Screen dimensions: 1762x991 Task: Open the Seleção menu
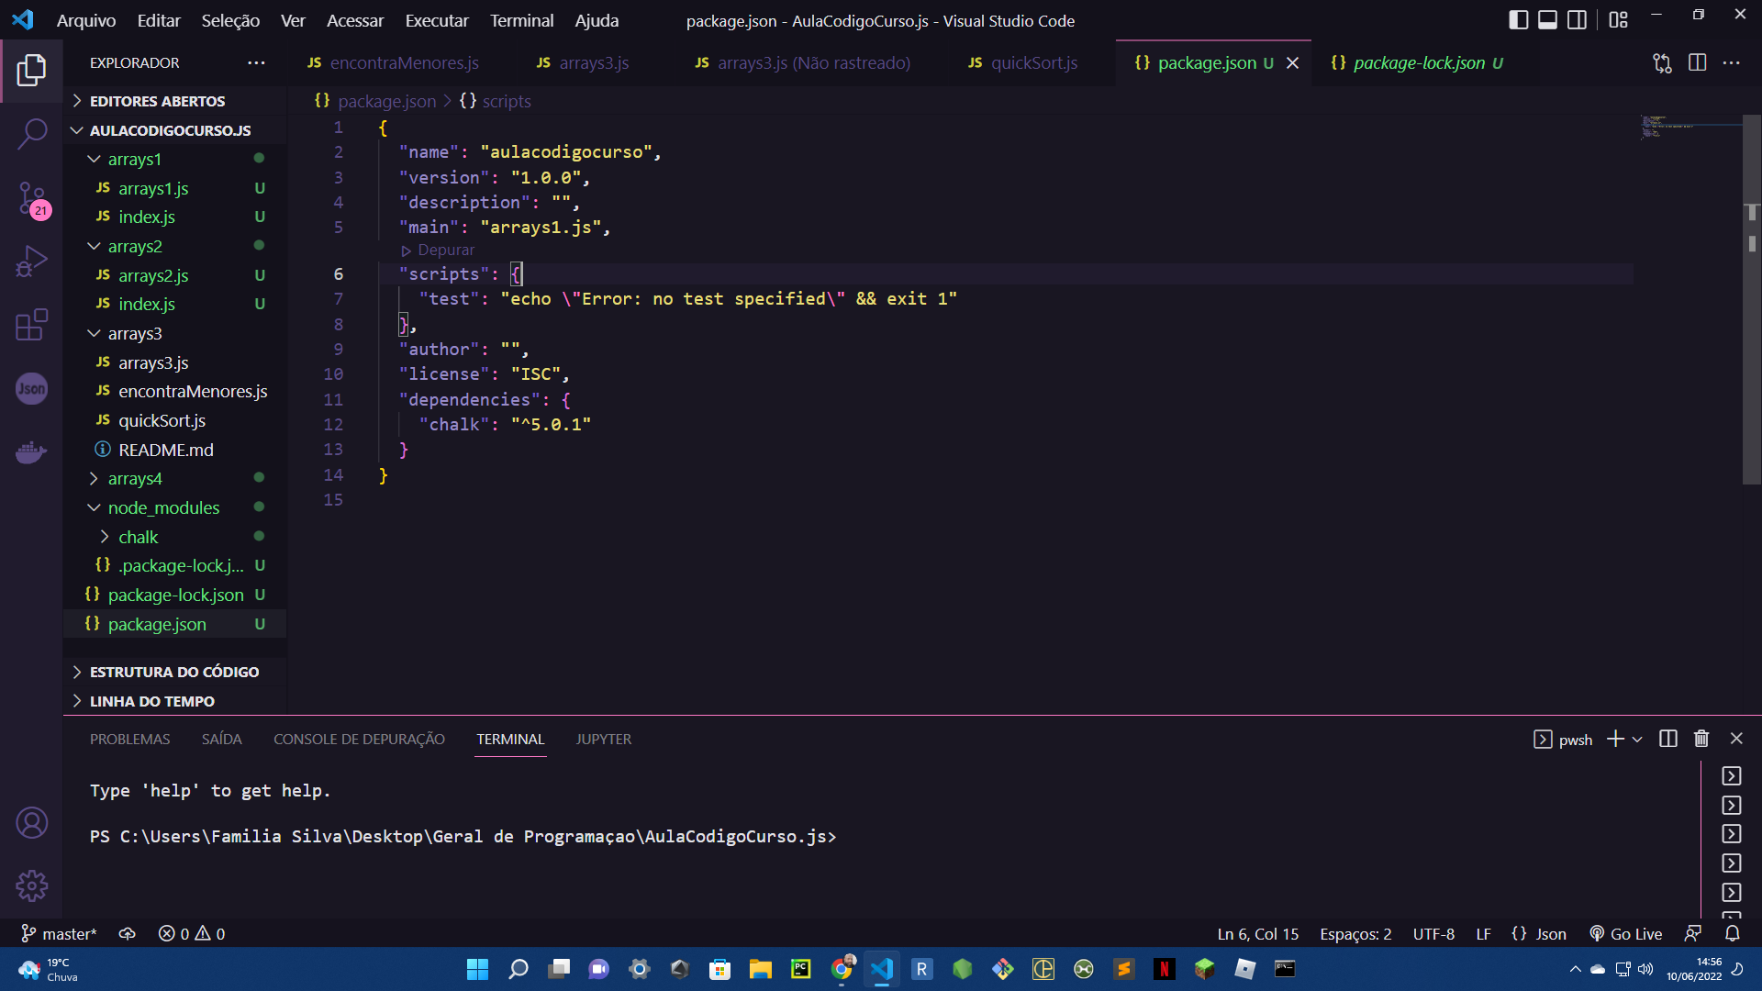230,20
